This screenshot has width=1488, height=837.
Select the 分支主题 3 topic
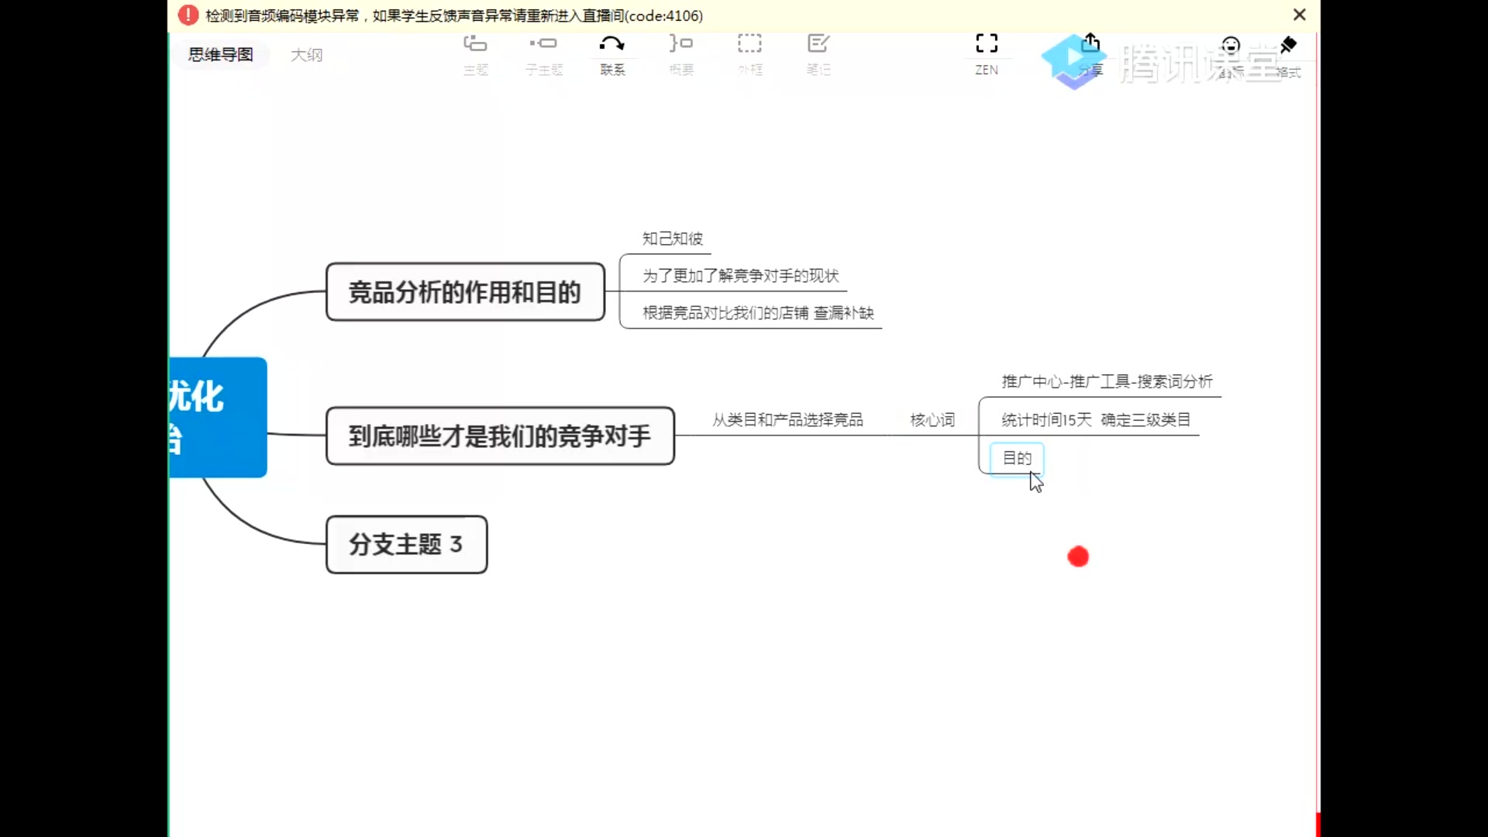406,545
